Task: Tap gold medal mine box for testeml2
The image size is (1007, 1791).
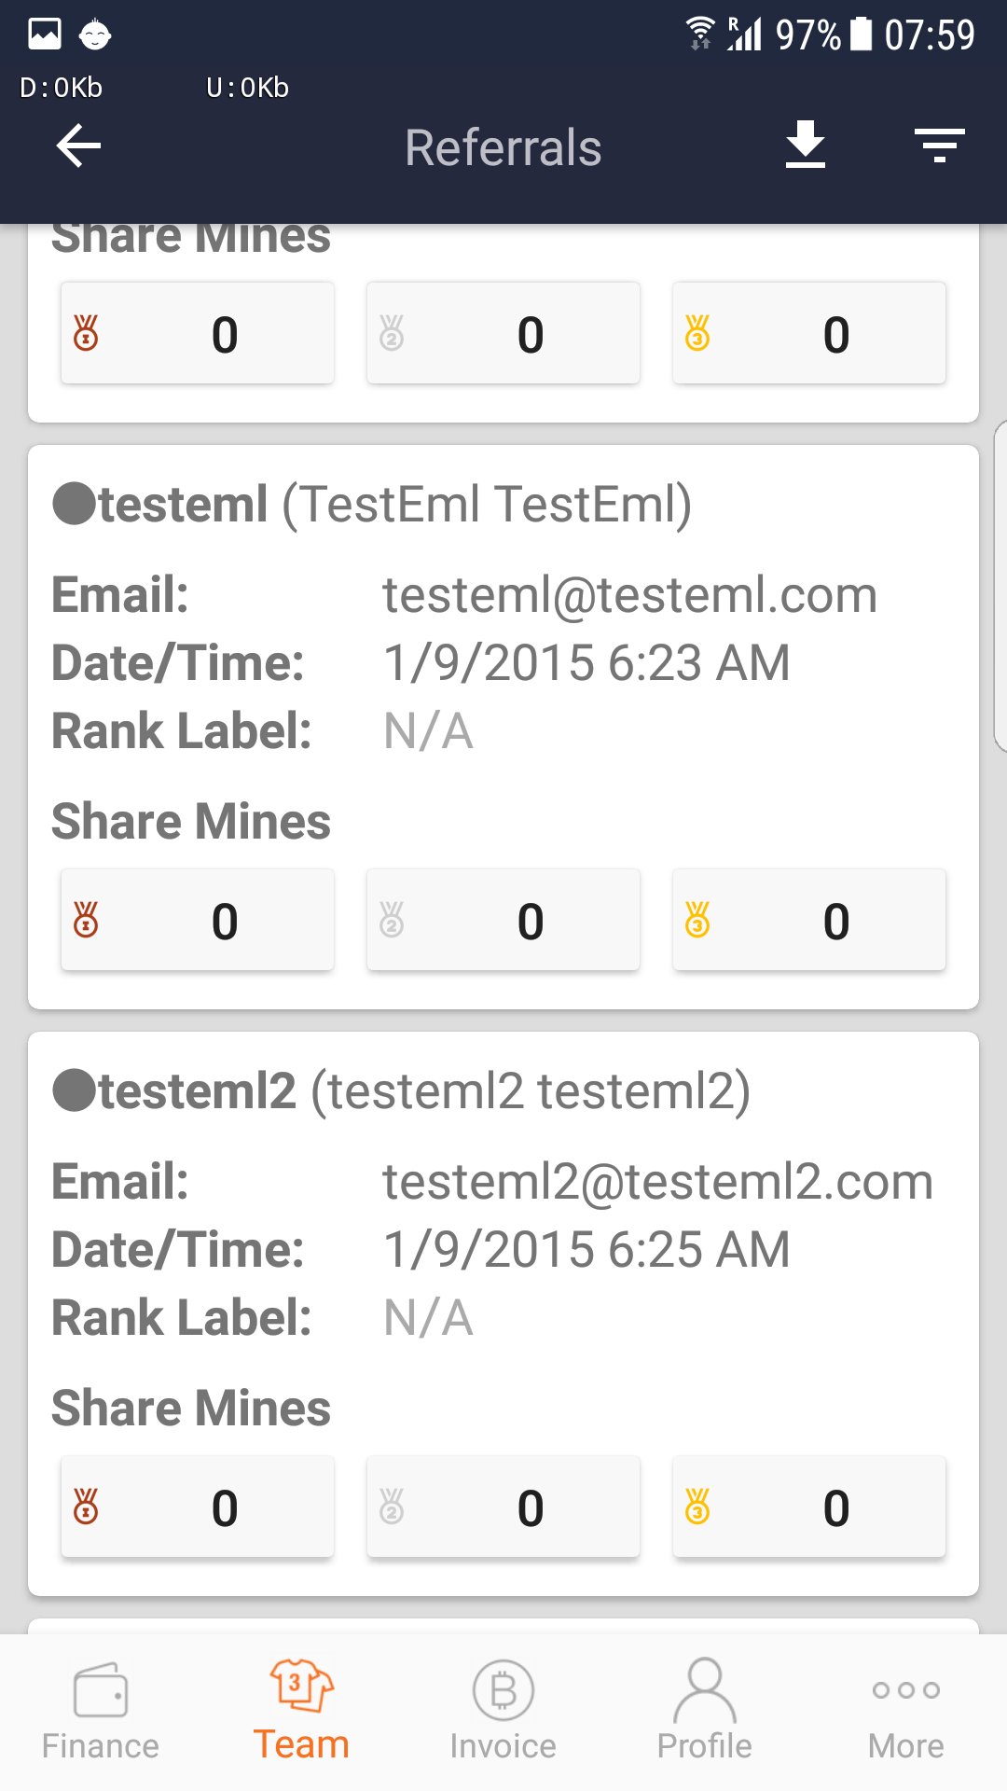Action: (809, 1506)
